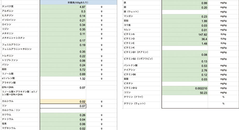This screenshot has height=130, width=239.
Task: Select the ビタミンB12 value 0.002210
Action: (x=185, y=88)
